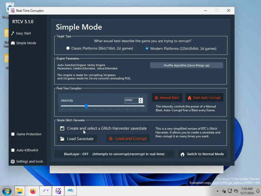Open File Explorer from the taskbar

pos(20,191)
